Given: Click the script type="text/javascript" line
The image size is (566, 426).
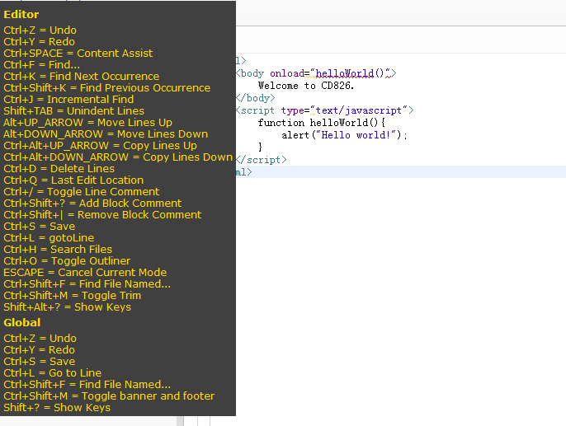Looking at the screenshot, I should tap(325, 110).
